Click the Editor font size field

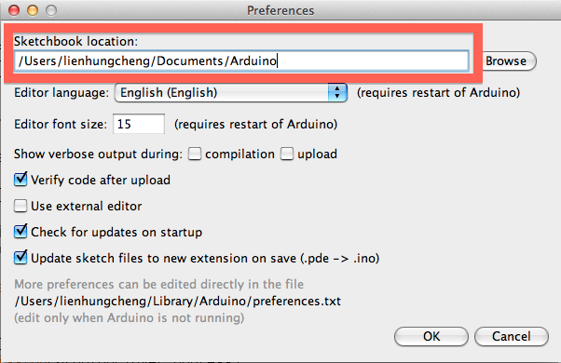(x=139, y=124)
